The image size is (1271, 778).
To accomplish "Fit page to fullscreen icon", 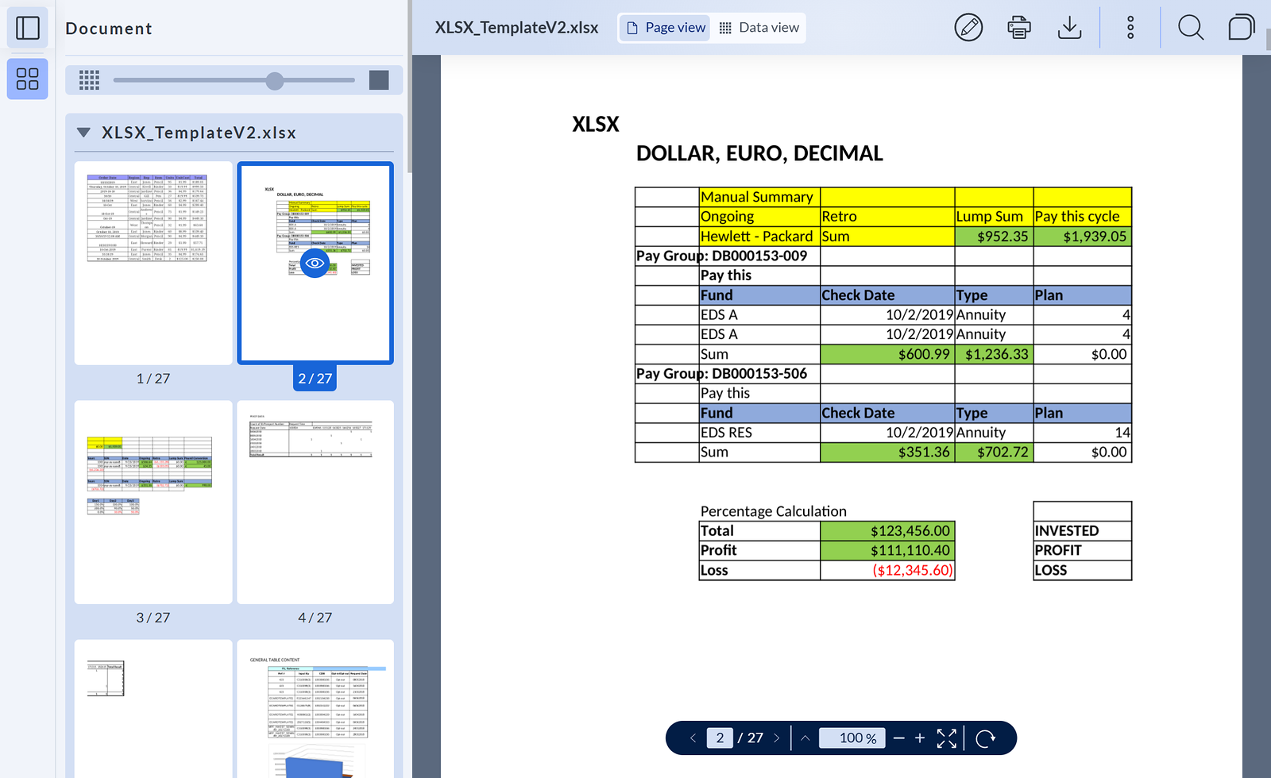I will pos(947,738).
